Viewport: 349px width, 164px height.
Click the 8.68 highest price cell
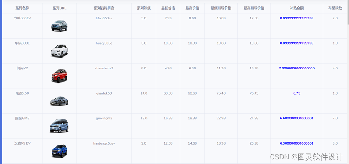pos(192,18)
